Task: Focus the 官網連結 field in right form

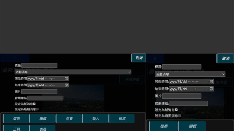Action: [188, 103]
